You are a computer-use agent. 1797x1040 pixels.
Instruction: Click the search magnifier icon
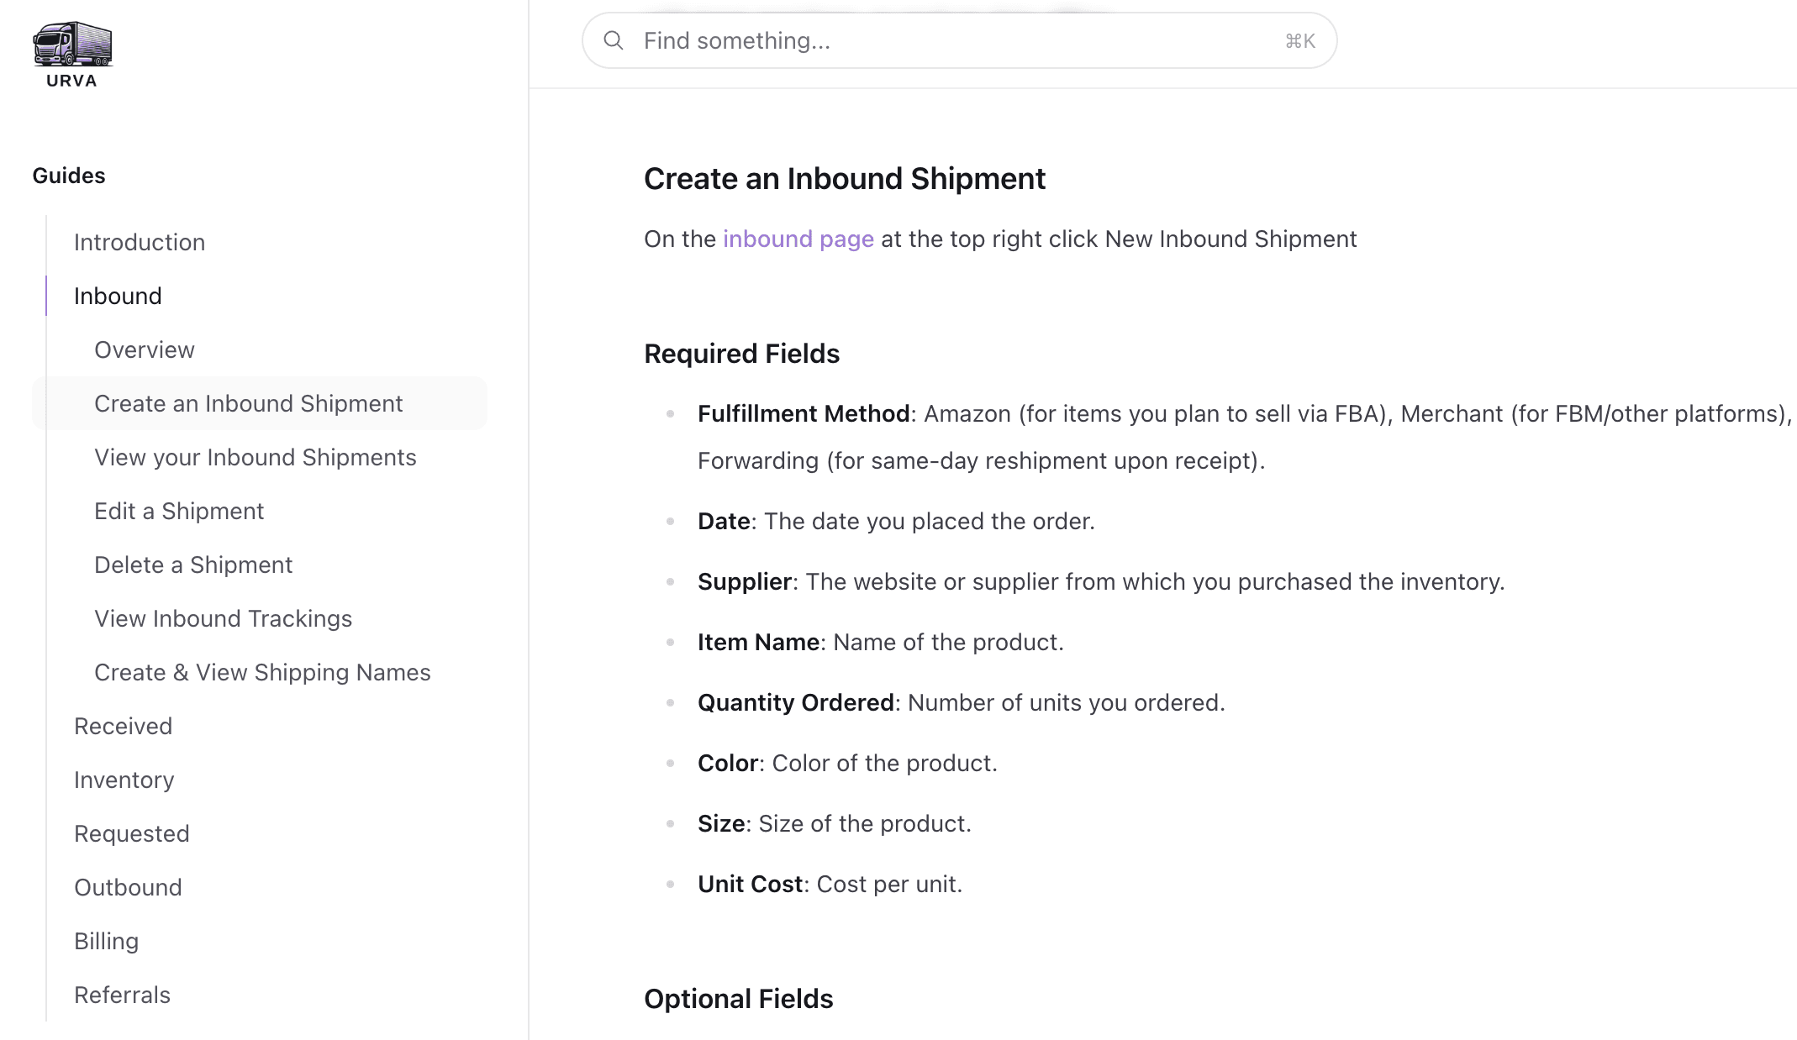[x=614, y=40]
